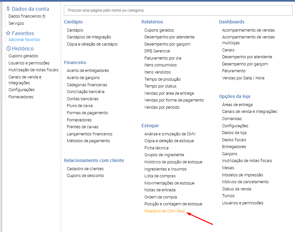The image size is (295, 232).
Task: Click the dollar icon beside Dados da conta
Action: point(8,9)
